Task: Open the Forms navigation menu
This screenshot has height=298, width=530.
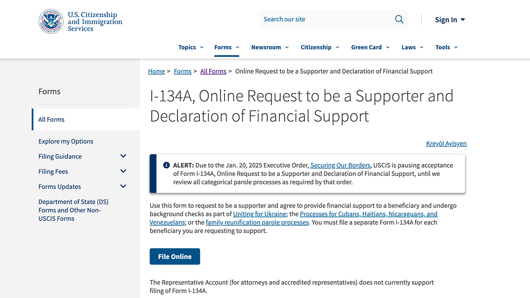Action: pyautogui.click(x=226, y=47)
